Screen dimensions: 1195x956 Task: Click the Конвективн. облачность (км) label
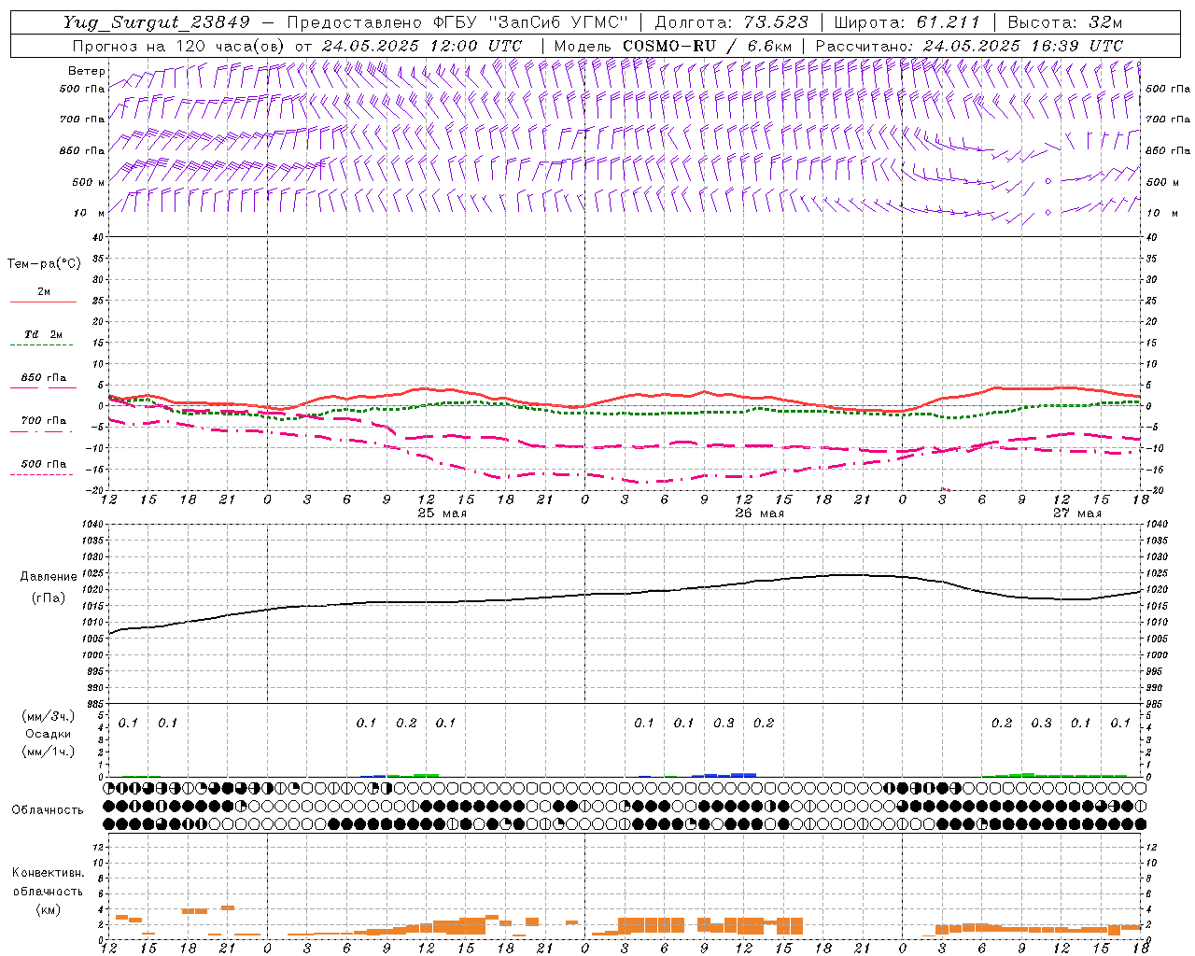(x=48, y=891)
